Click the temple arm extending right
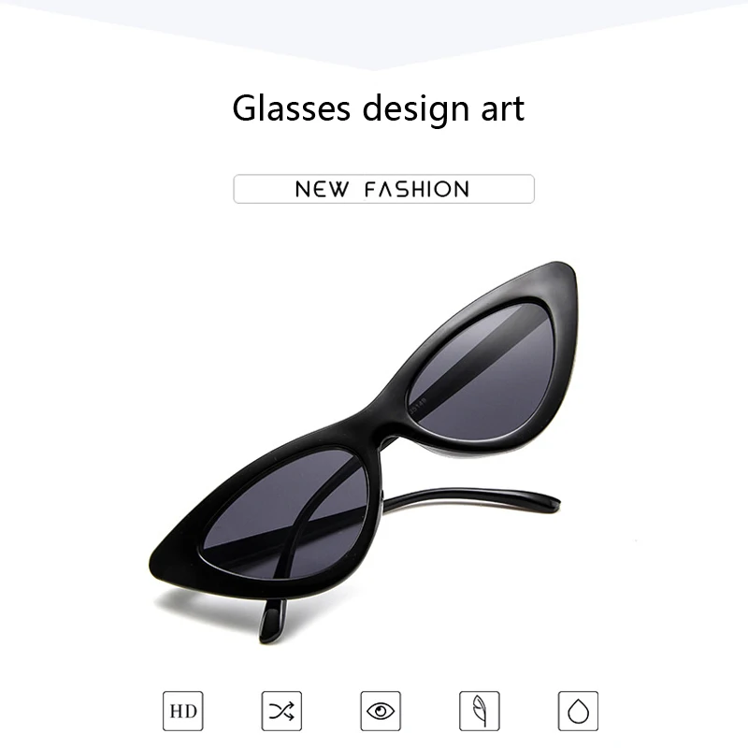 point(470,500)
